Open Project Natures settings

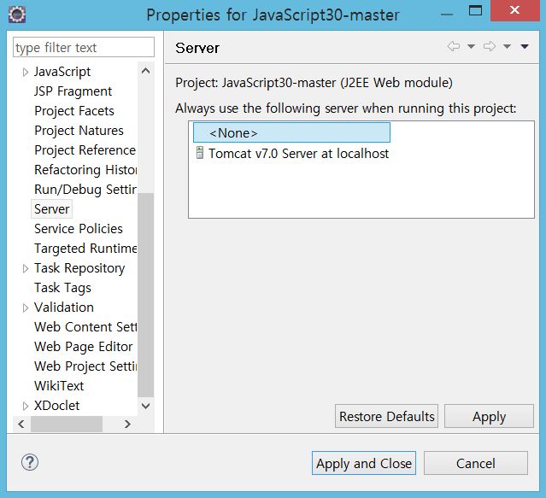pos(79,131)
